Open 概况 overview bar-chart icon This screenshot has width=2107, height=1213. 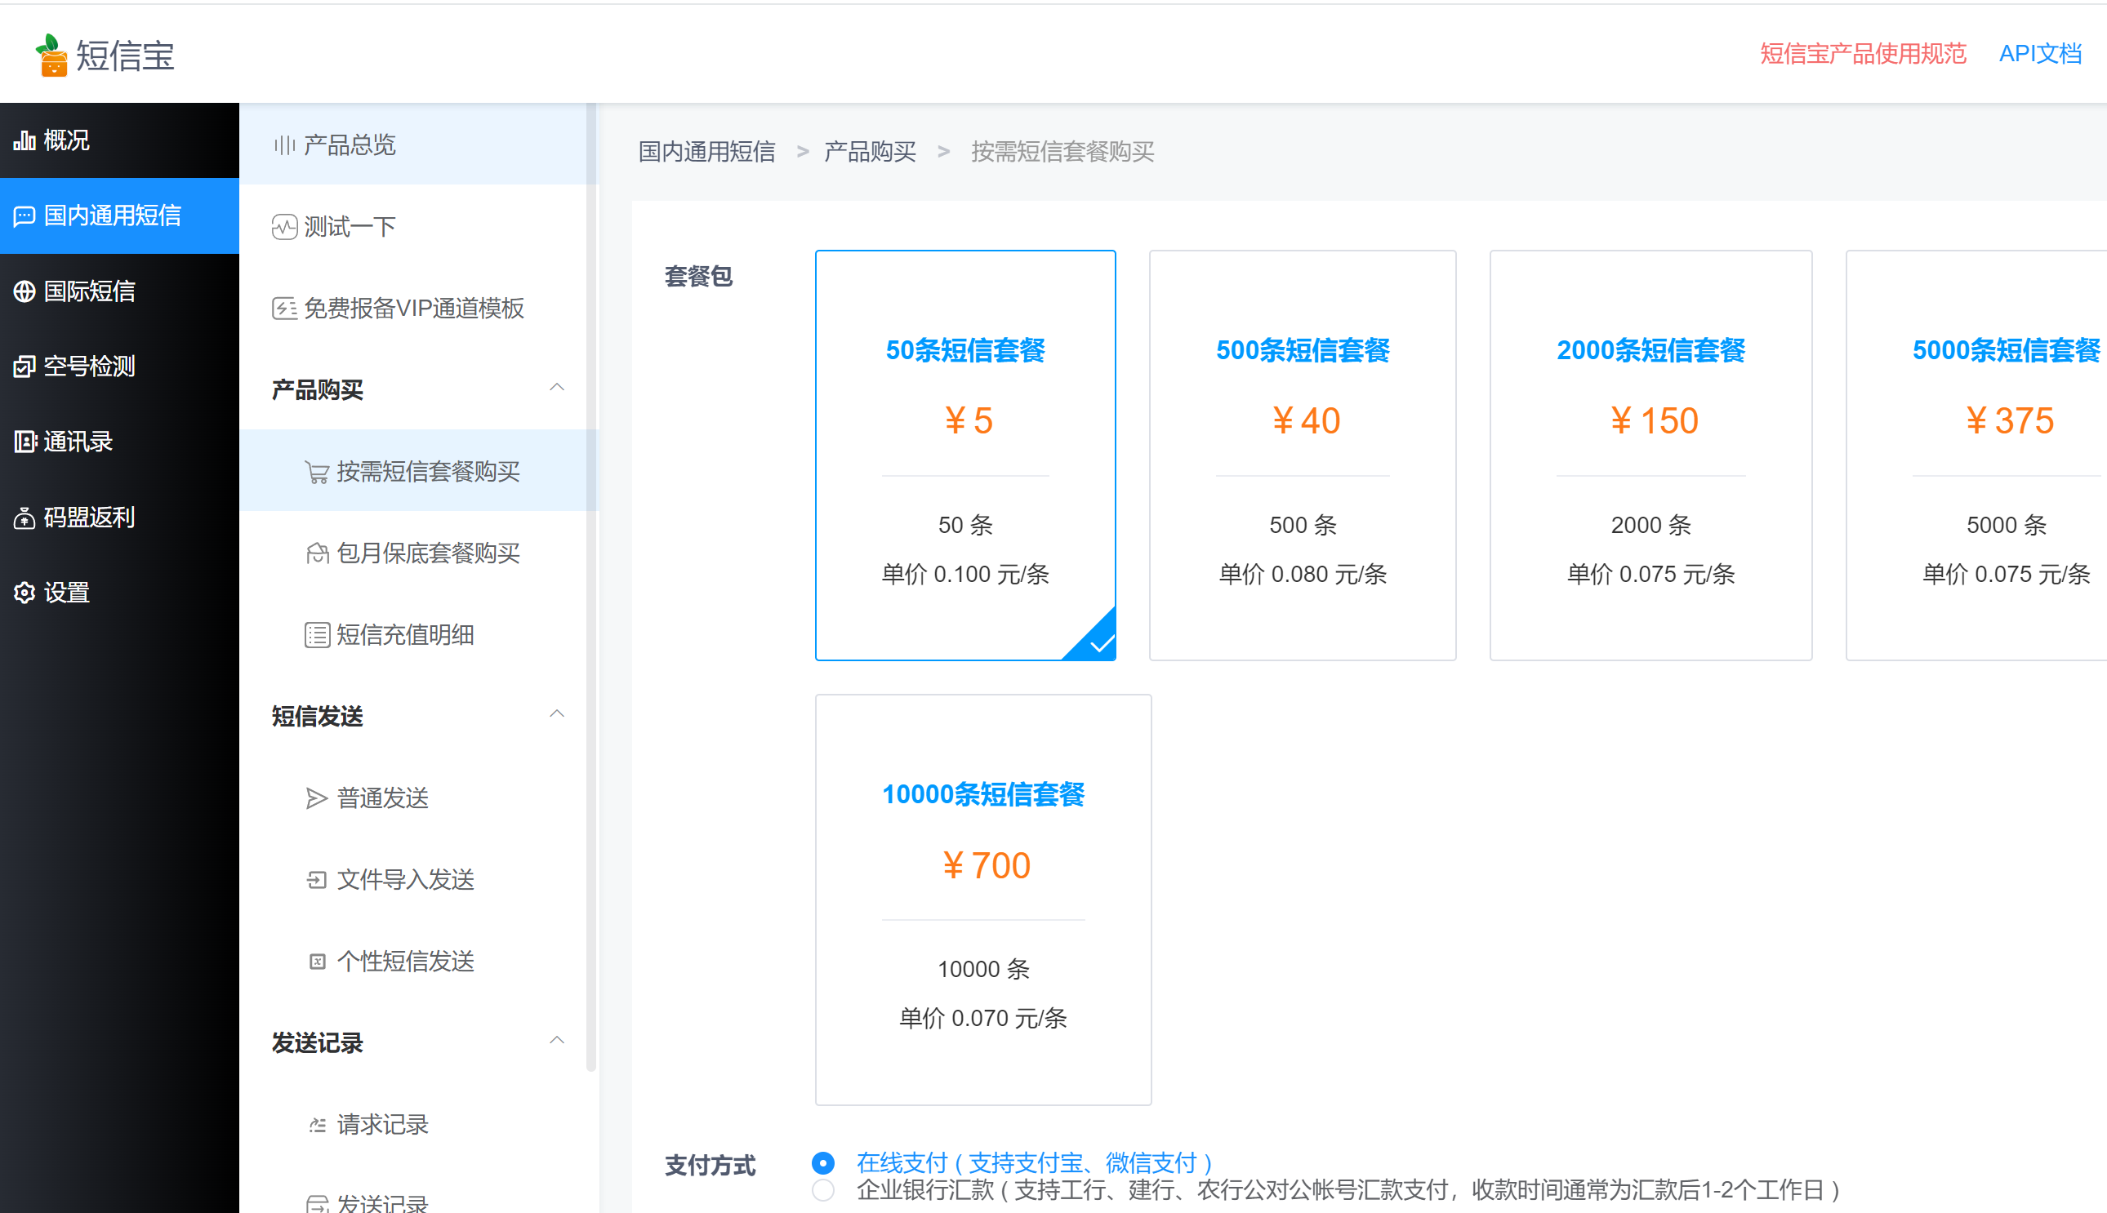[x=24, y=140]
